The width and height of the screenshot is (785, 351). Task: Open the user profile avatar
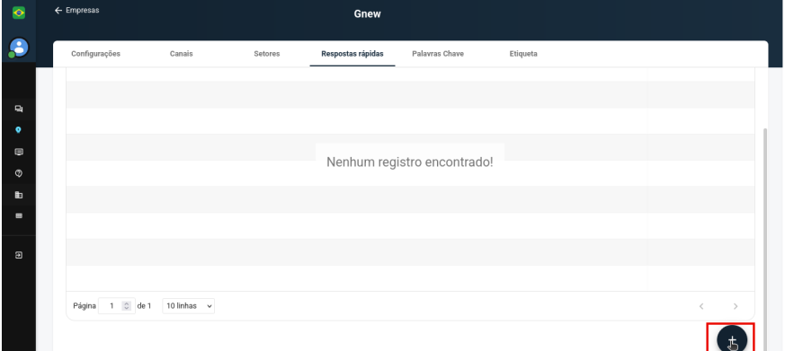point(19,48)
